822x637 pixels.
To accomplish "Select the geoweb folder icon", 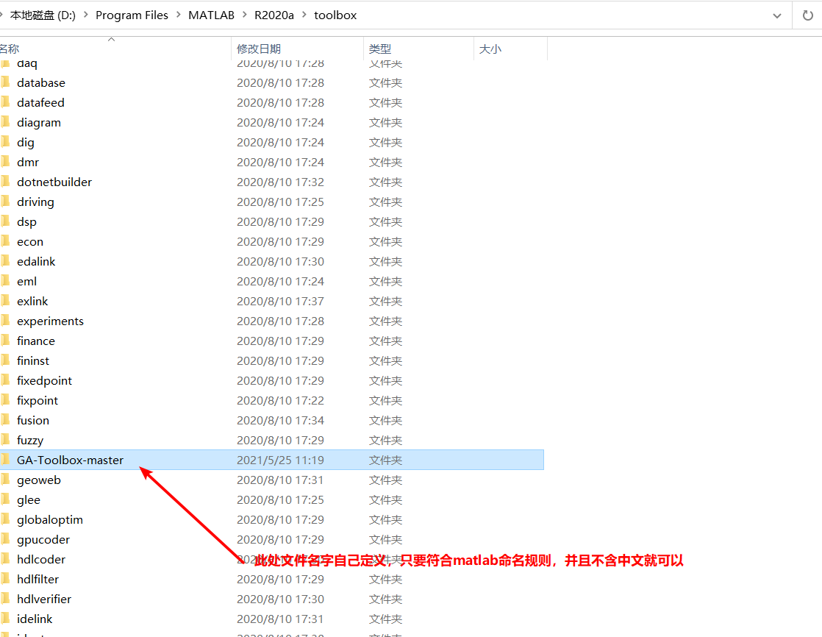I will (x=5, y=480).
